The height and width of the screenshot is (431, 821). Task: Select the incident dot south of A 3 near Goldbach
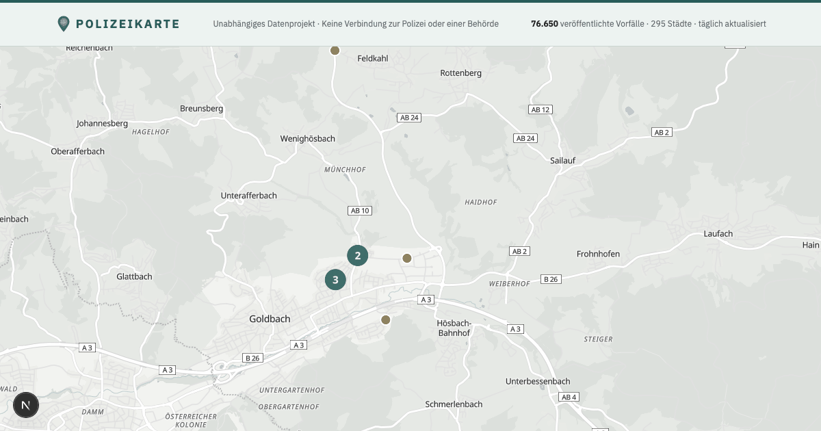(385, 319)
